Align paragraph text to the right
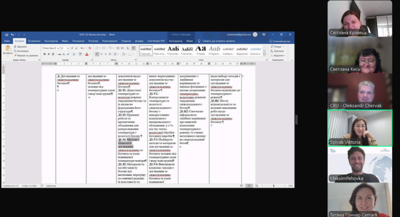400x217 pixels. tap(105, 54)
